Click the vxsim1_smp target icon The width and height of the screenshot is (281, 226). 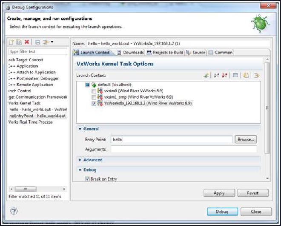[x=100, y=97]
